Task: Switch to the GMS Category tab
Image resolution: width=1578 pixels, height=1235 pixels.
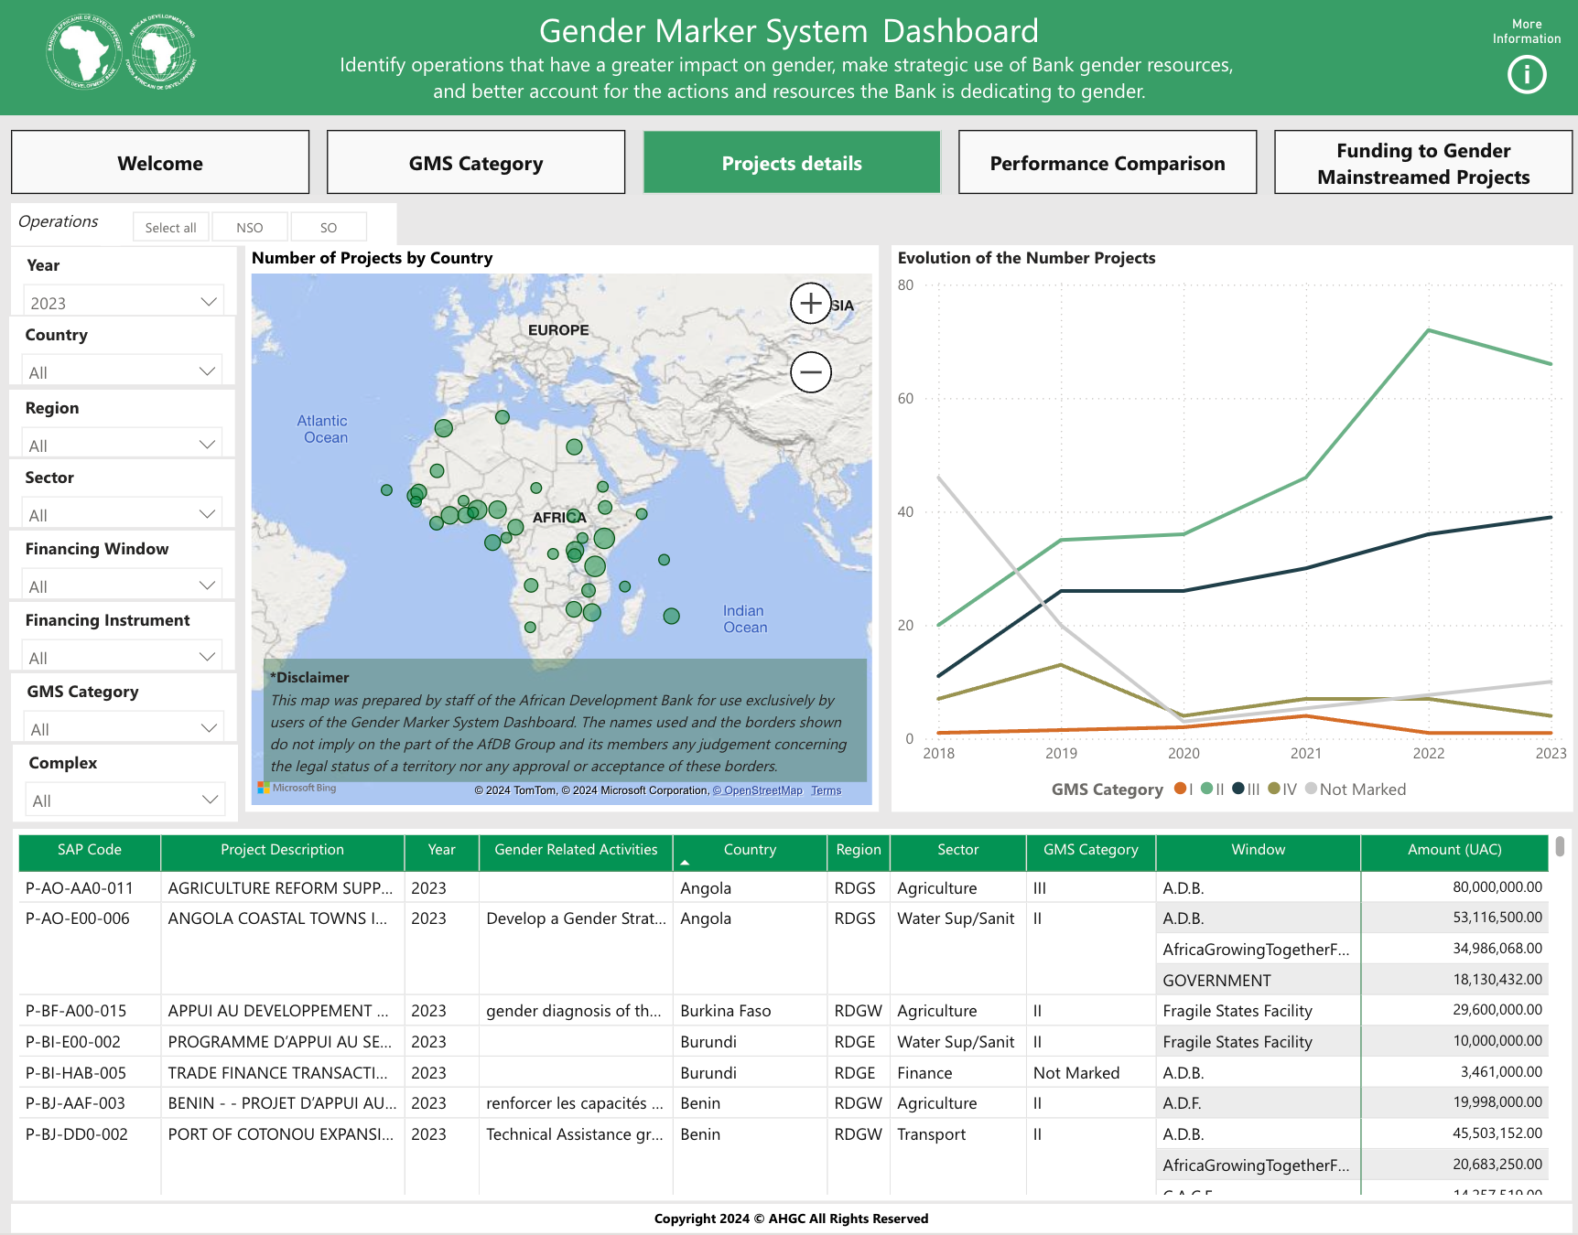Action: click(475, 163)
